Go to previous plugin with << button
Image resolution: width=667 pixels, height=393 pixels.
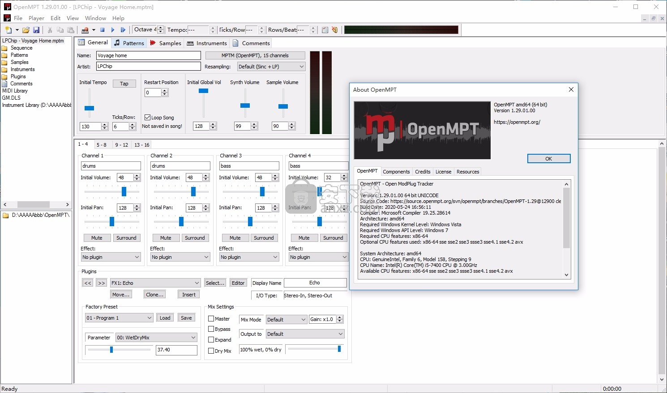pos(88,283)
